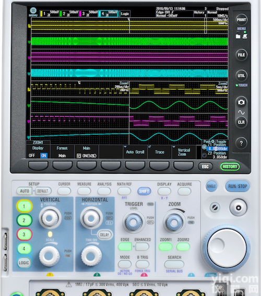Tap the on-screen CLR button
This screenshot has height=296, width=261.
pos(241,122)
